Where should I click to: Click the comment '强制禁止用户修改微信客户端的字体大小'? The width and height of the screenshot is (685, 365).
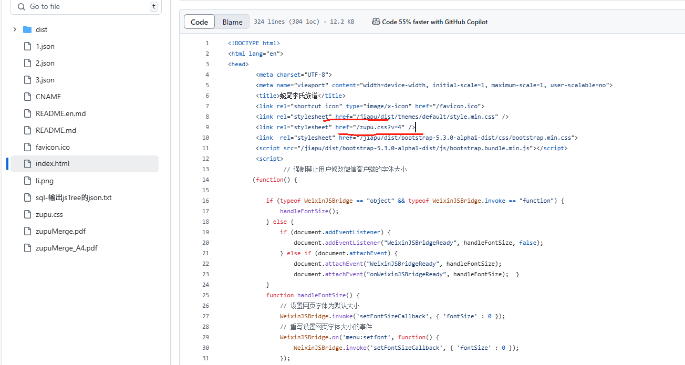[345, 169]
